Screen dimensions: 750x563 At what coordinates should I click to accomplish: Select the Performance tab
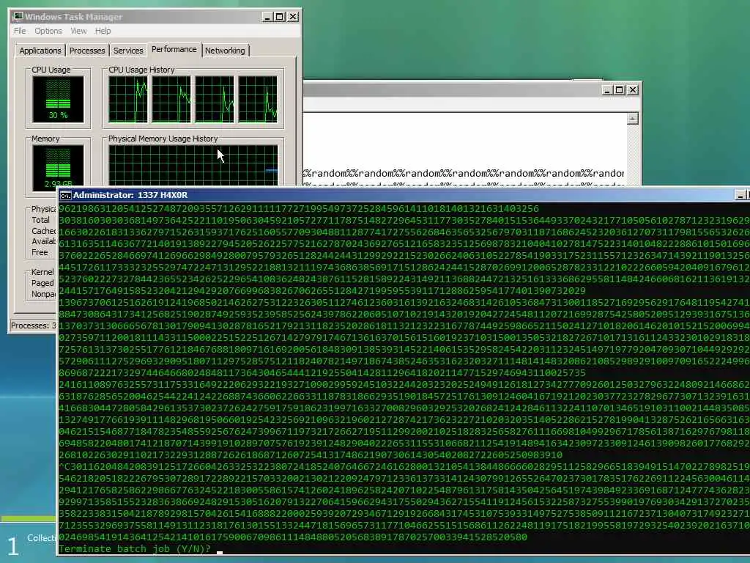pos(174,49)
